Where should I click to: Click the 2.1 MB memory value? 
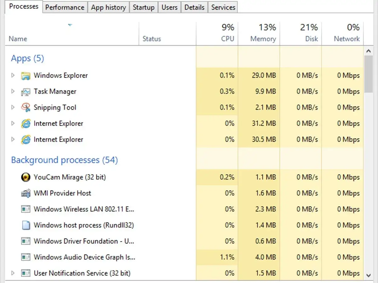click(266, 108)
